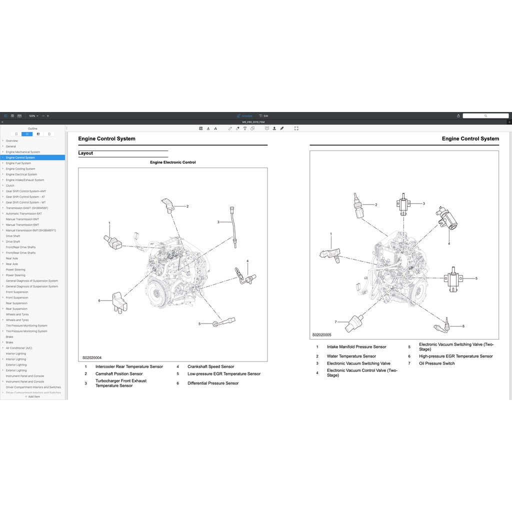The image size is (512, 512).
Task: Switch sidebar to bookmarks view
Action: point(16,133)
